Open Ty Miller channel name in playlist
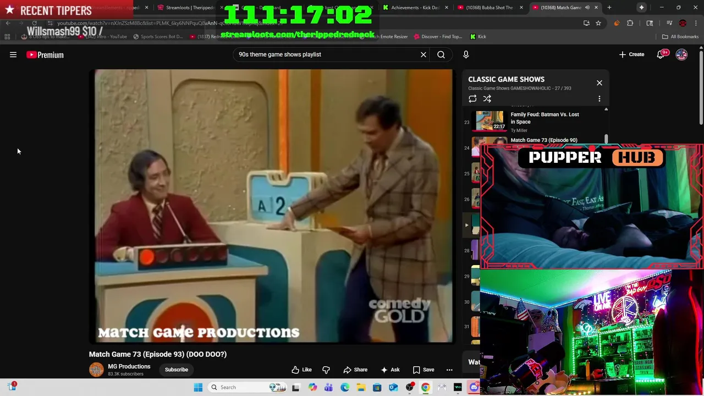The image size is (704, 396). (x=519, y=130)
